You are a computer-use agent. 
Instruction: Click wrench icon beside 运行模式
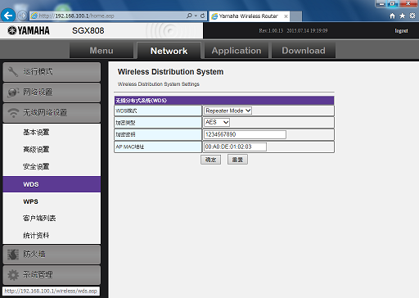(12, 72)
